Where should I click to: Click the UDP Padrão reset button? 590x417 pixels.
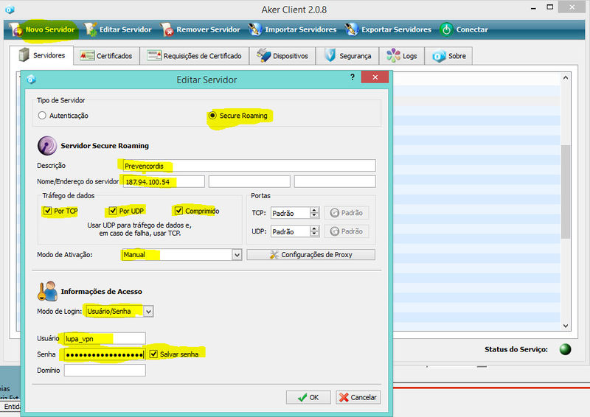347,231
